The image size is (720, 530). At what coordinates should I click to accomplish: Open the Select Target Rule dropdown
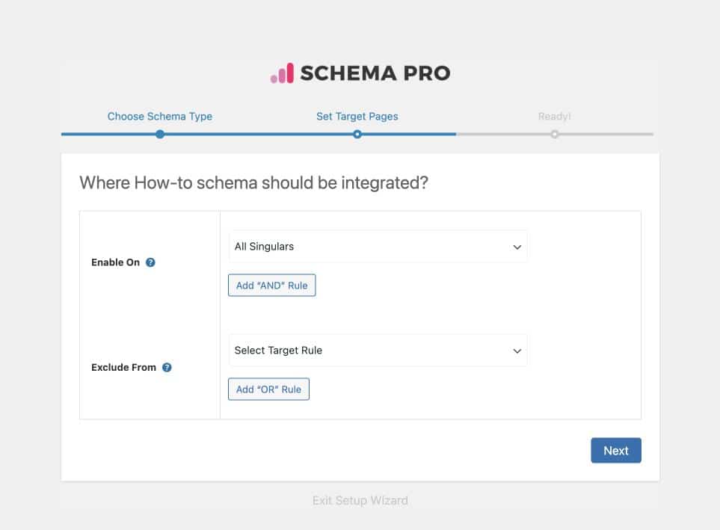click(x=378, y=351)
